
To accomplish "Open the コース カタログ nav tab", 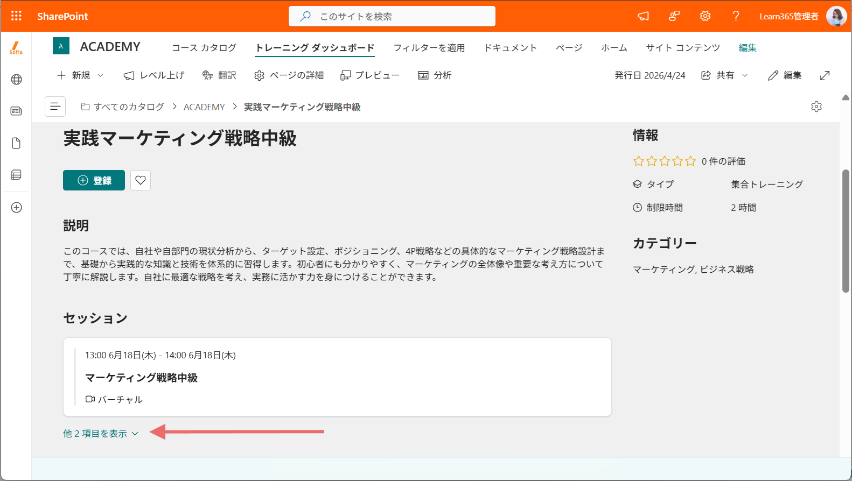I will [204, 47].
